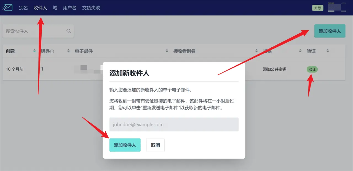Click the info icon next to 钥匙
Viewport: 353px width, 171px height.
(x=52, y=51)
